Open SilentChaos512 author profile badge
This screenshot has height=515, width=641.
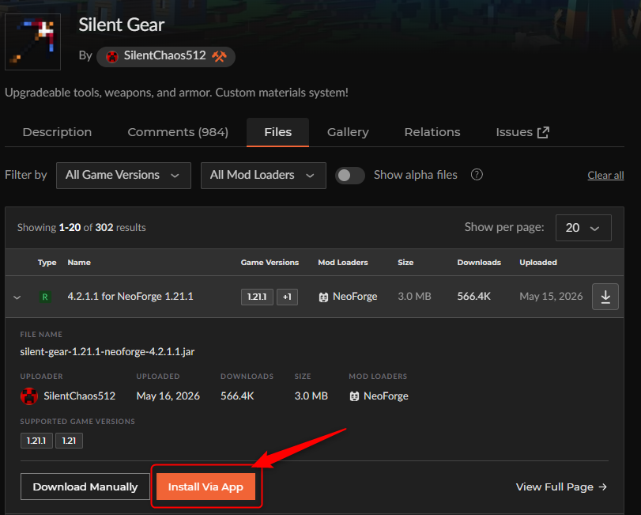tap(165, 56)
